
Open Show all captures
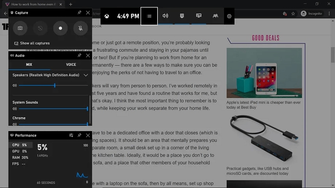pos(32,43)
